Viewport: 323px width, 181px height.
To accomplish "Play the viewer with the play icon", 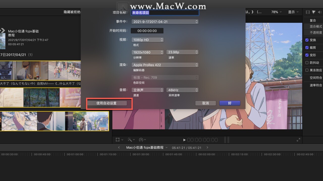I will (184, 140).
